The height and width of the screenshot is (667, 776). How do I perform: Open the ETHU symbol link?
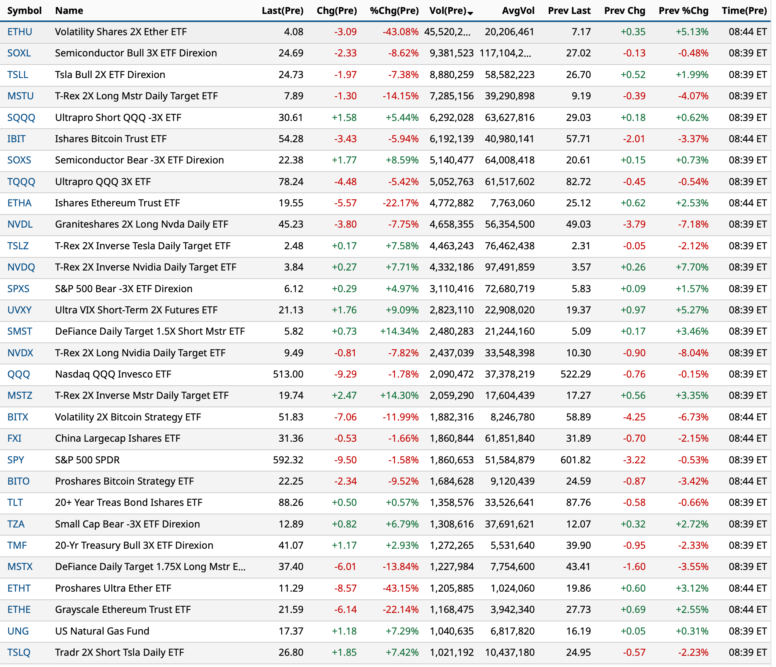point(20,32)
